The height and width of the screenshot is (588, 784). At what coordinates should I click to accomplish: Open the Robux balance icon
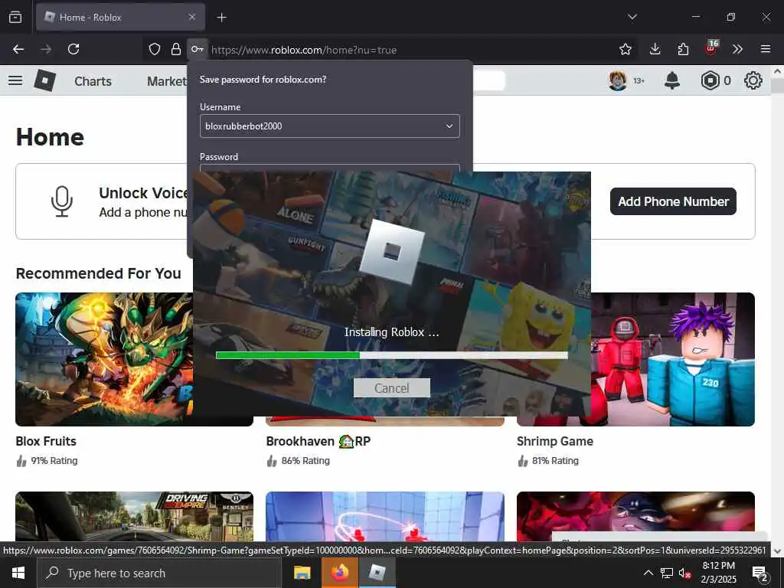710,80
